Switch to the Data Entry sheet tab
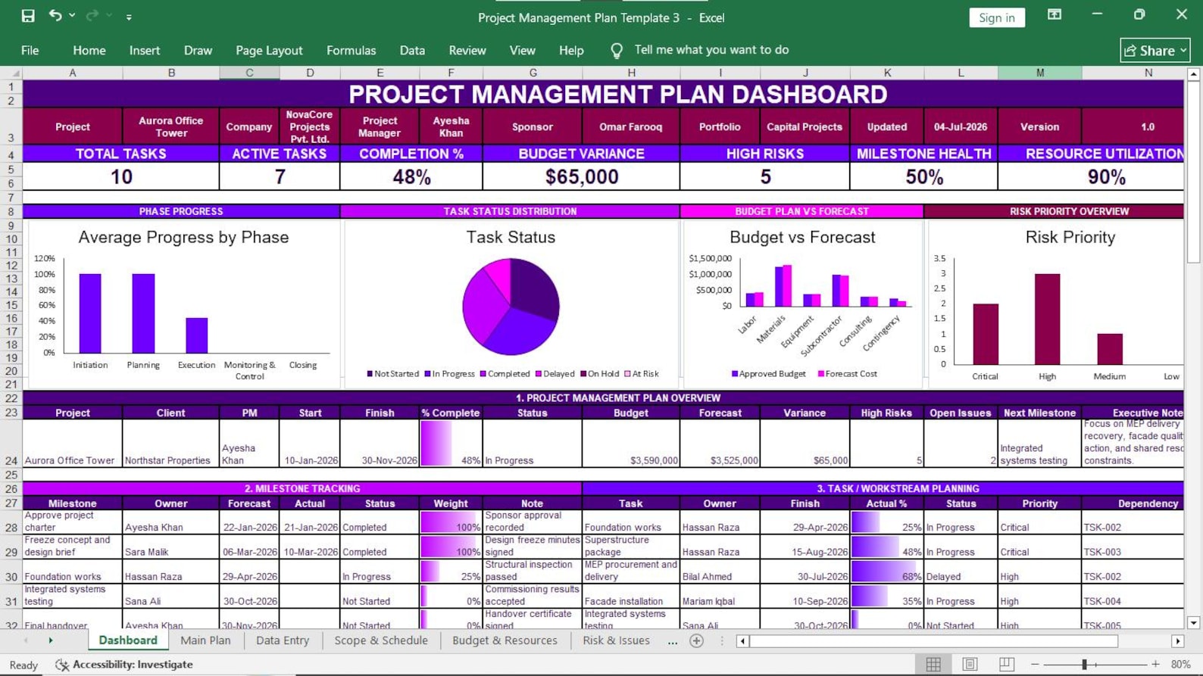This screenshot has height=676, width=1203. [283, 640]
